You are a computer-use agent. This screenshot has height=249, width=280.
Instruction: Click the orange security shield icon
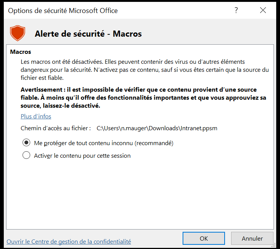pyautogui.click(x=18, y=33)
